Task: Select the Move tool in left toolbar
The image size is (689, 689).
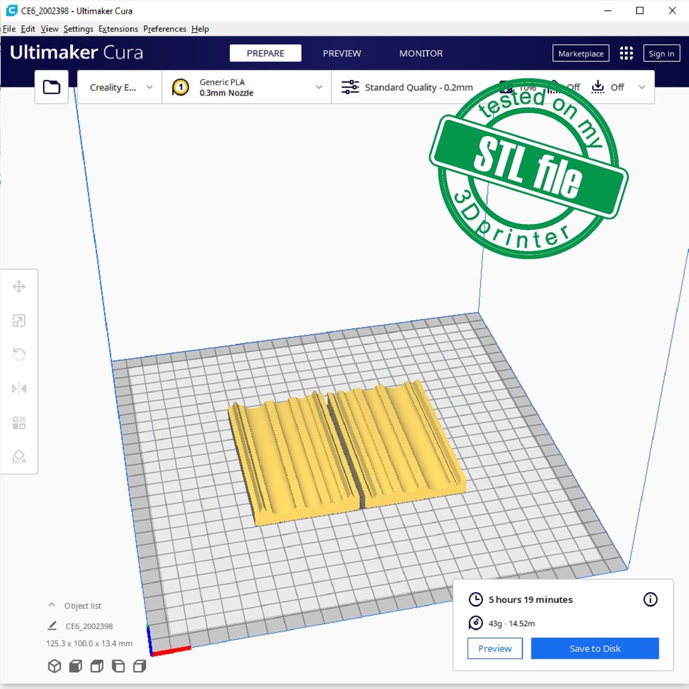Action: pos(19,287)
